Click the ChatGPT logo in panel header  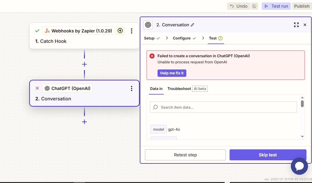[148, 25]
